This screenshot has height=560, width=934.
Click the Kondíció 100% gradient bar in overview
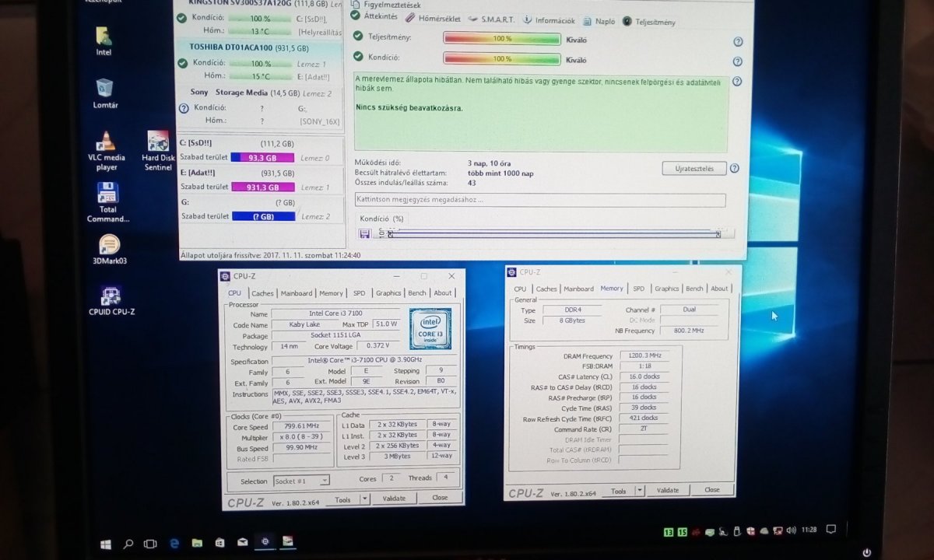(502, 58)
